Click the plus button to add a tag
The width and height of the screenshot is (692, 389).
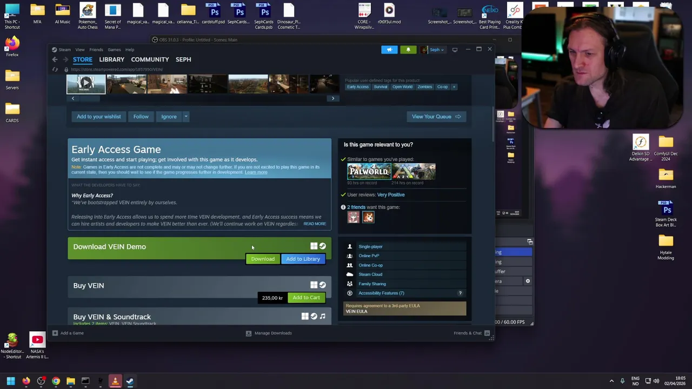tap(454, 87)
